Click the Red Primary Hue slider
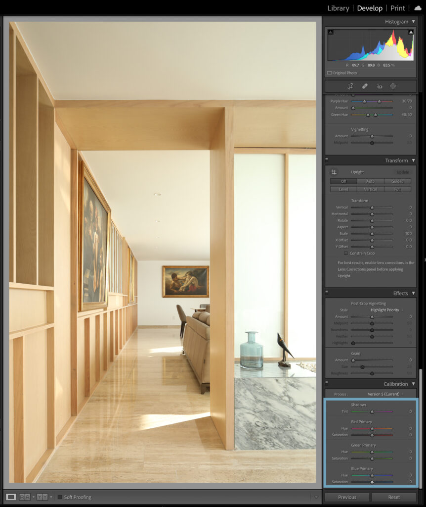Viewport: 426px width, 507px height. [372, 428]
